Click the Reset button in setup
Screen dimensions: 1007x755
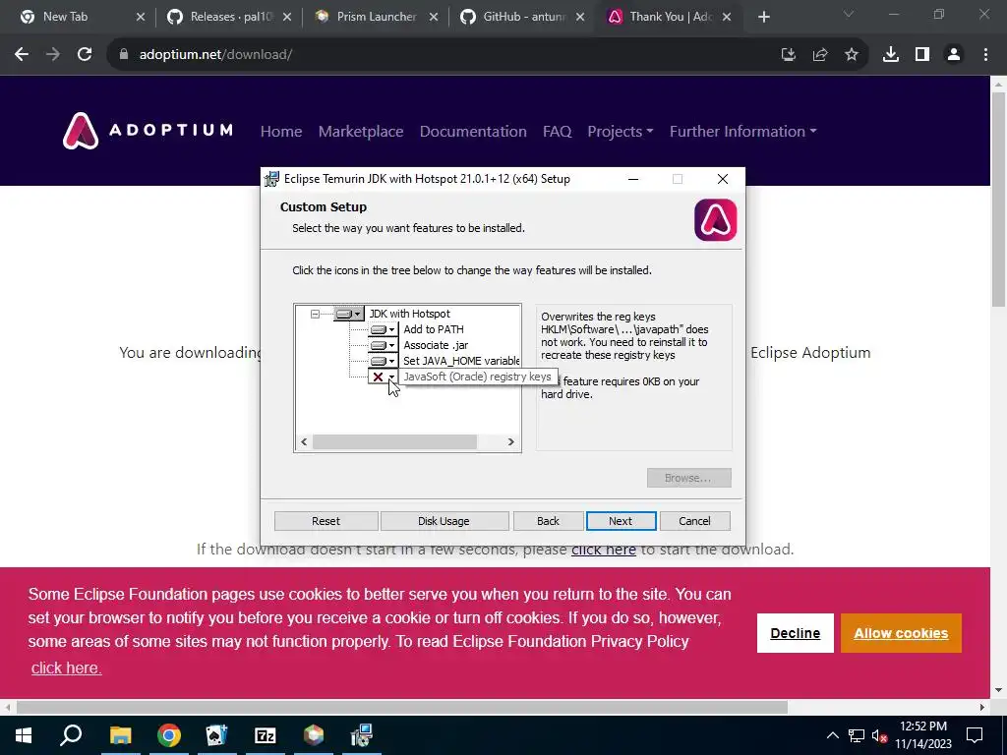coord(326,521)
